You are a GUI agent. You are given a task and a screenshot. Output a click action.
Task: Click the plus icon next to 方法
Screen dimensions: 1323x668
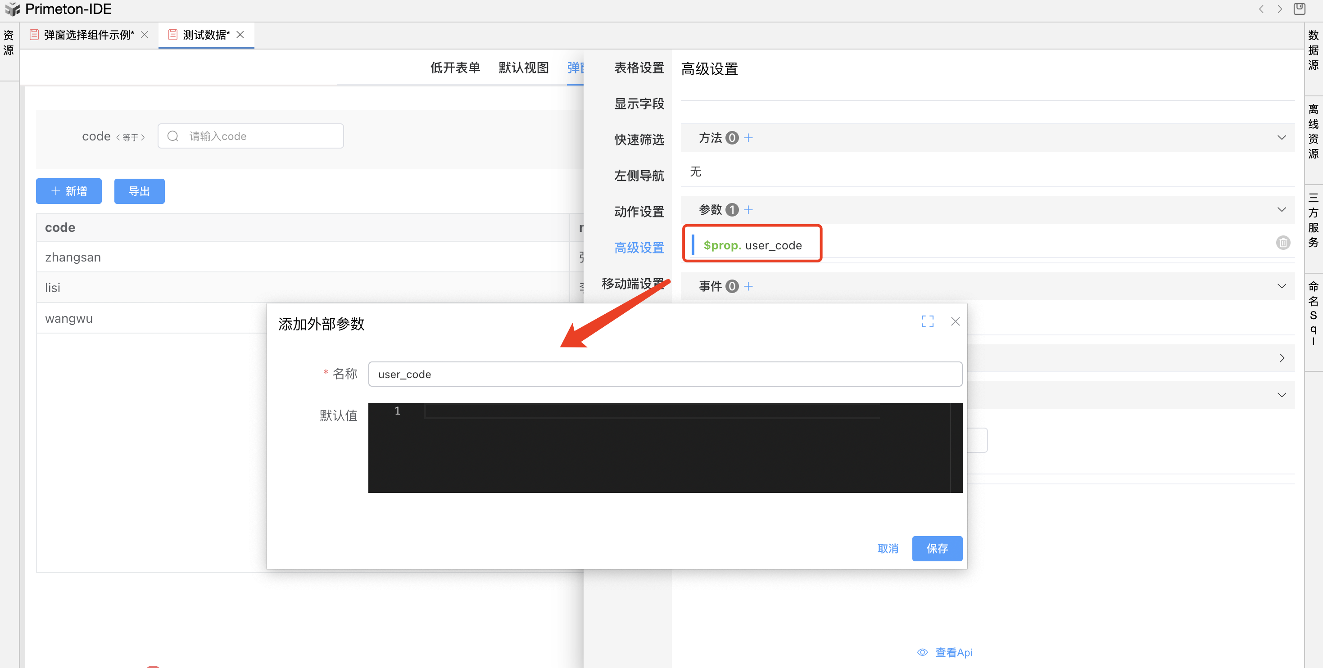(x=748, y=138)
